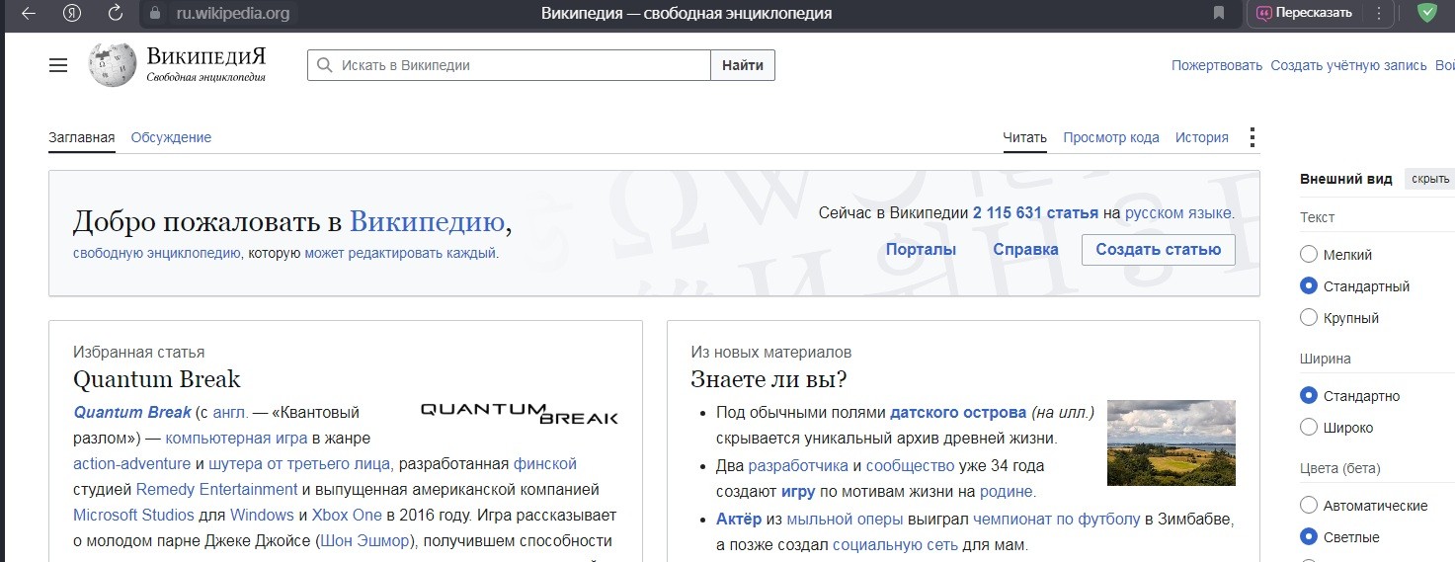Viewport: 1455px width, 562px height.
Task: Go back with the browser back arrow
Action: click(x=28, y=14)
